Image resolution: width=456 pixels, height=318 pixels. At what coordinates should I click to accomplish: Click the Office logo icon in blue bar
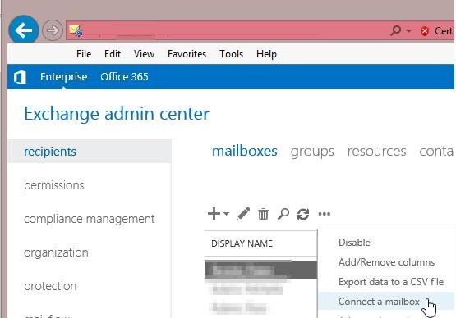(x=20, y=77)
